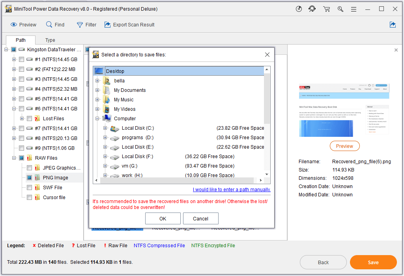The height and width of the screenshot is (276, 404).
Task: Check the Lost Files checkbox
Action: tap(29, 118)
